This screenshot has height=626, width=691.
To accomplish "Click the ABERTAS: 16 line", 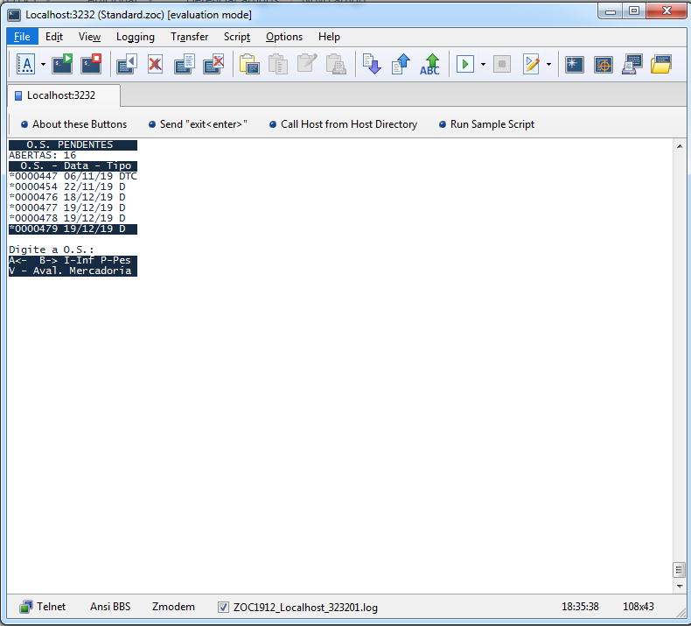I will tap(42, 155).
